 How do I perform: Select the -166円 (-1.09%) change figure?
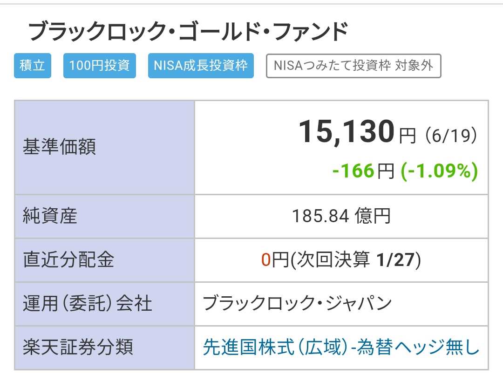(x=405, y=171)
